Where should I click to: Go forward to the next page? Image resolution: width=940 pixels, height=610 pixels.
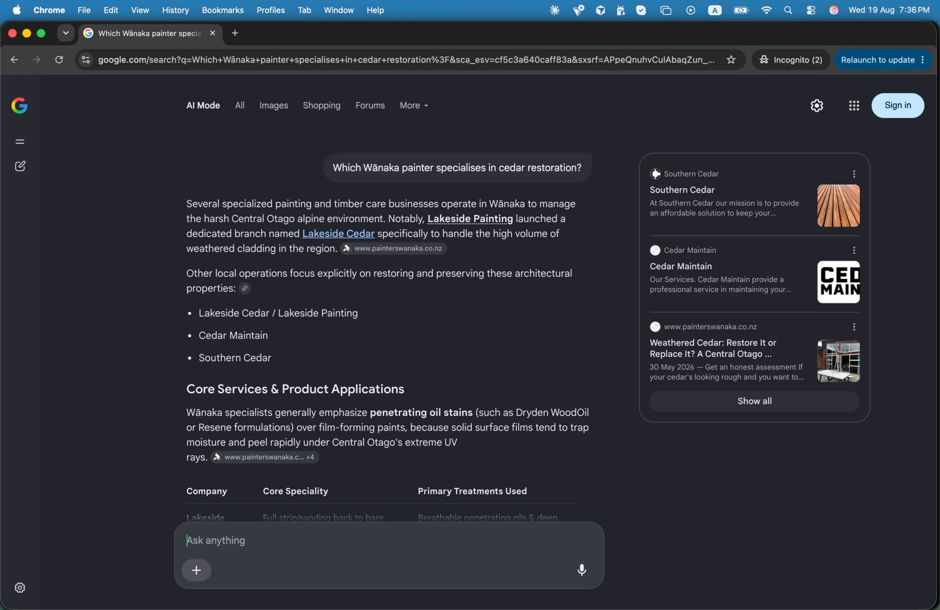36,60
